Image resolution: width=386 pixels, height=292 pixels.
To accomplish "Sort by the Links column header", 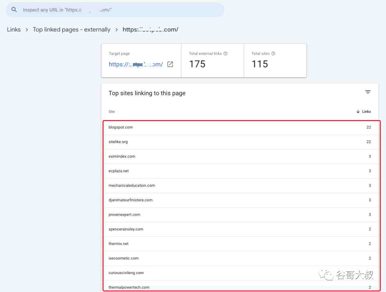I will pyautogui.click(x=366, y=111).
